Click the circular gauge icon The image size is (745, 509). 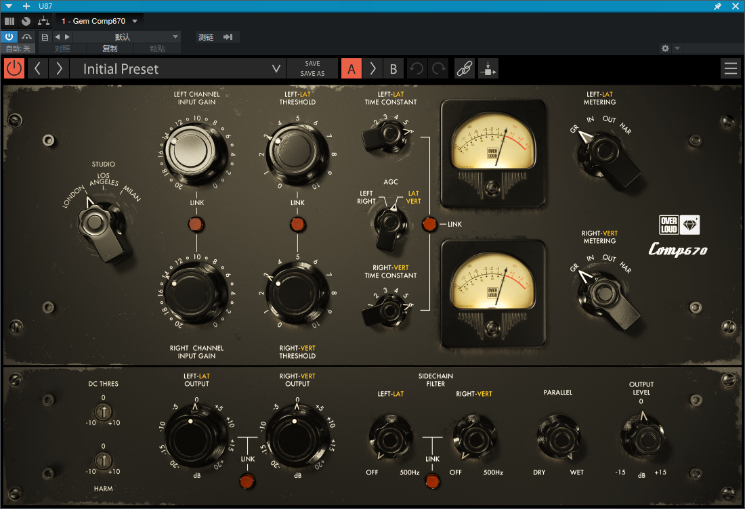(26, 21)
